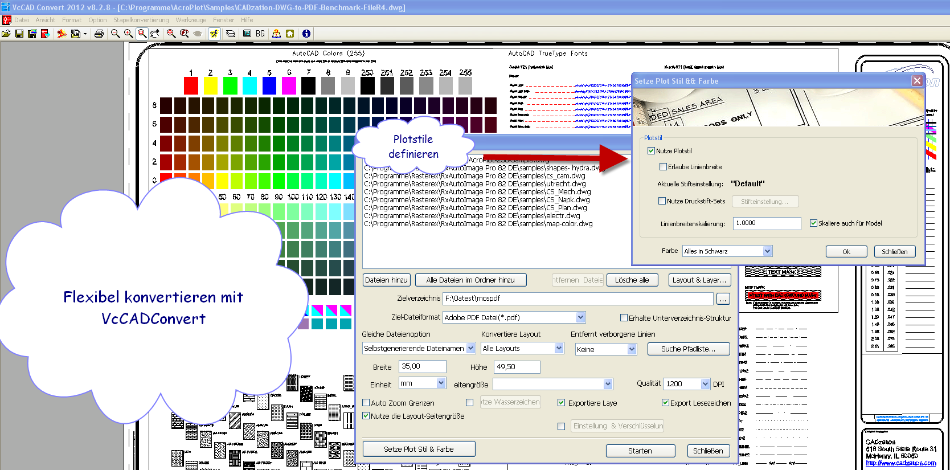Open the Qualität DPI dropdown

(x=705, y=384)
